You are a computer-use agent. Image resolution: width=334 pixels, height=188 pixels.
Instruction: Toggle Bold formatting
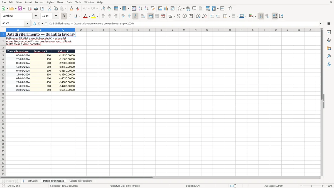click(x=63, y=16)
